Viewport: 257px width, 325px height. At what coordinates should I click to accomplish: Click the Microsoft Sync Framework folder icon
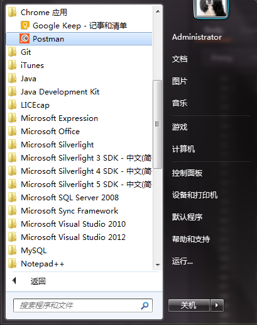click(x=13, y=210)
